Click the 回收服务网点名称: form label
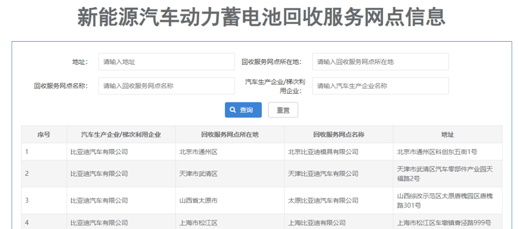The height and width of the screenshot is (229, 518). tap(61, 86)
